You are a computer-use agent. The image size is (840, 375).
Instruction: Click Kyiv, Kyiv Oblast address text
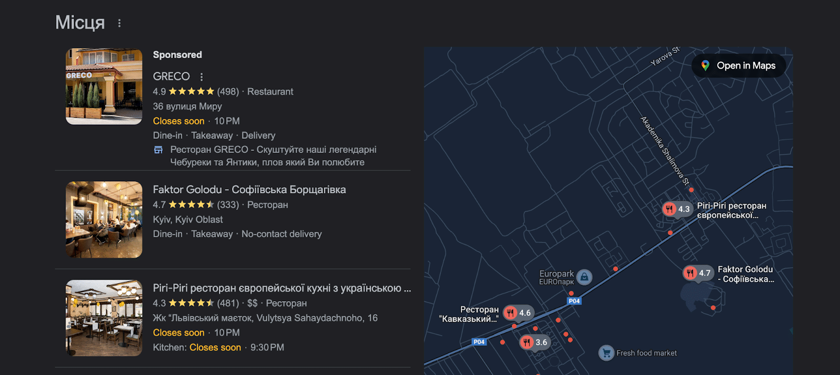pos(188,219)
